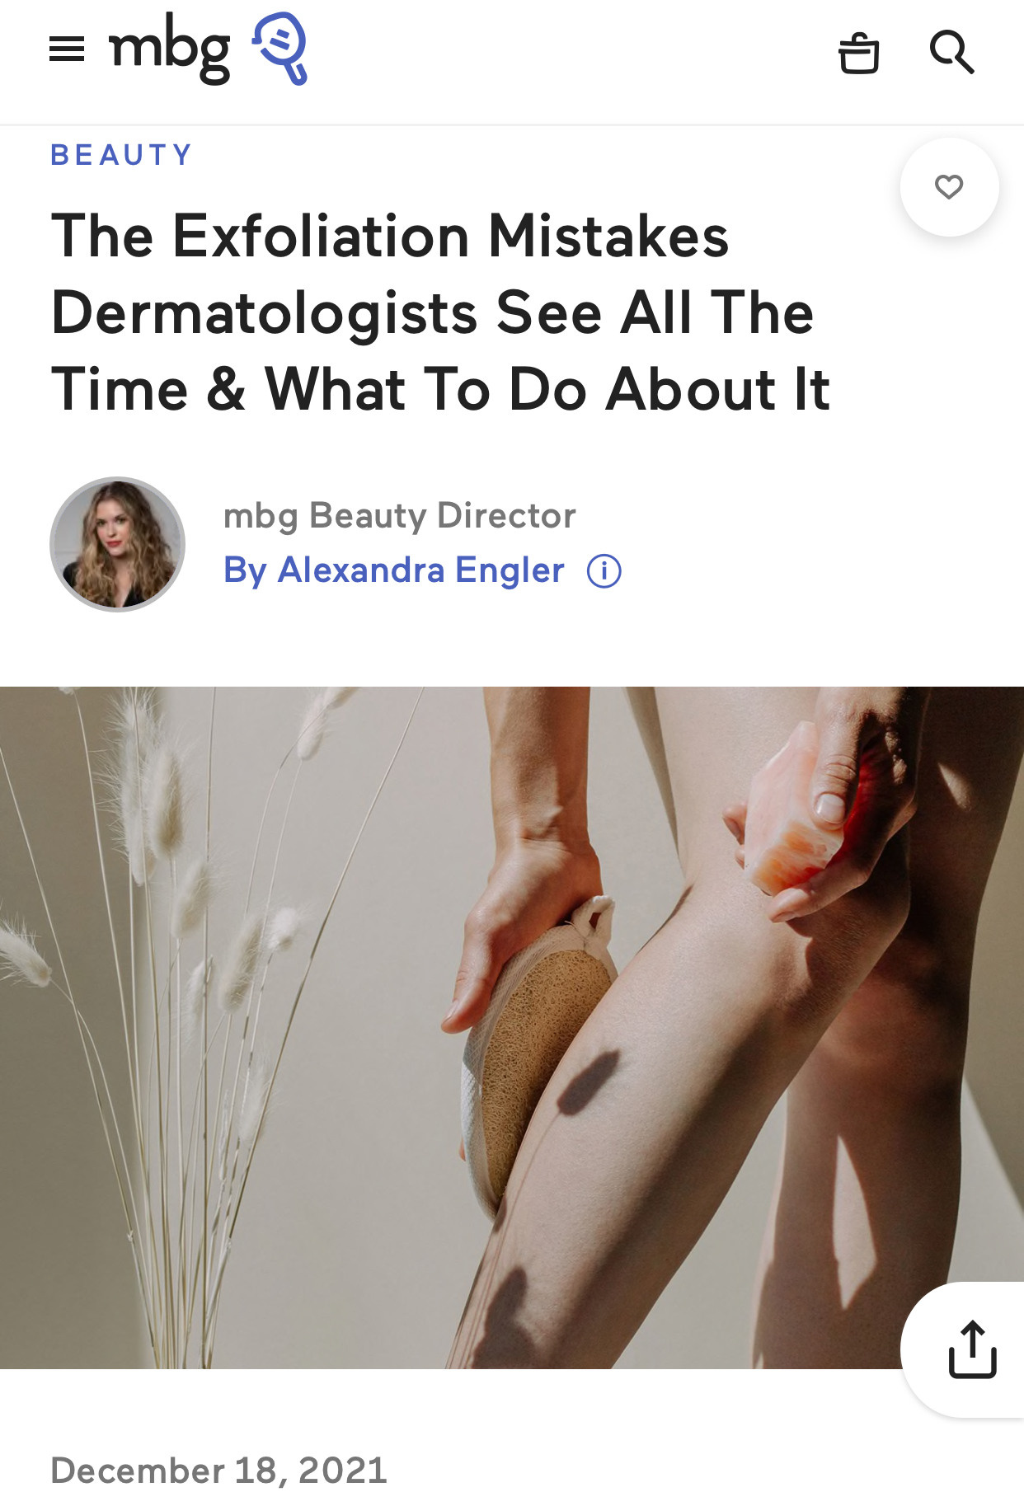Open the BEAUTY category link
The height and width of the screenshot is (1506, 1024).
[x=121, y=155]
